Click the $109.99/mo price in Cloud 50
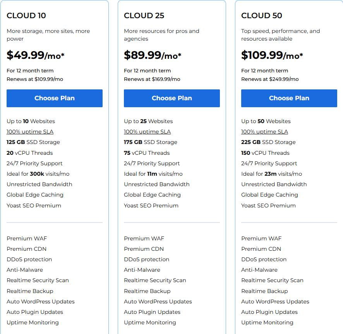 [272, 55]
